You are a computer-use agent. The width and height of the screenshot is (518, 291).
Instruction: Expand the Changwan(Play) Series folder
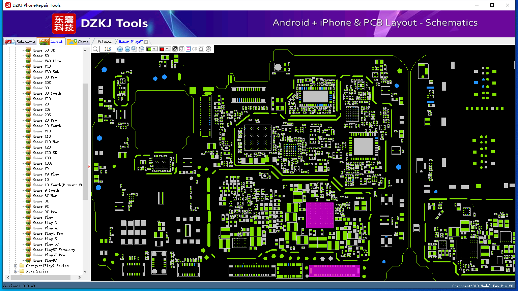[16, 266]
